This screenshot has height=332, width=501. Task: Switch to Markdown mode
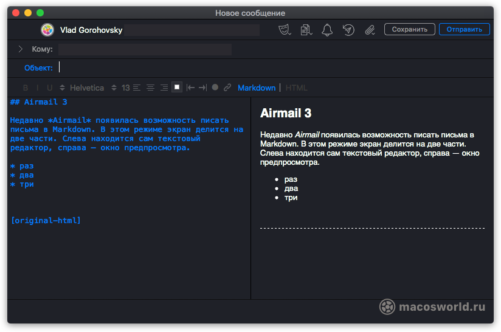pos(257,88)
